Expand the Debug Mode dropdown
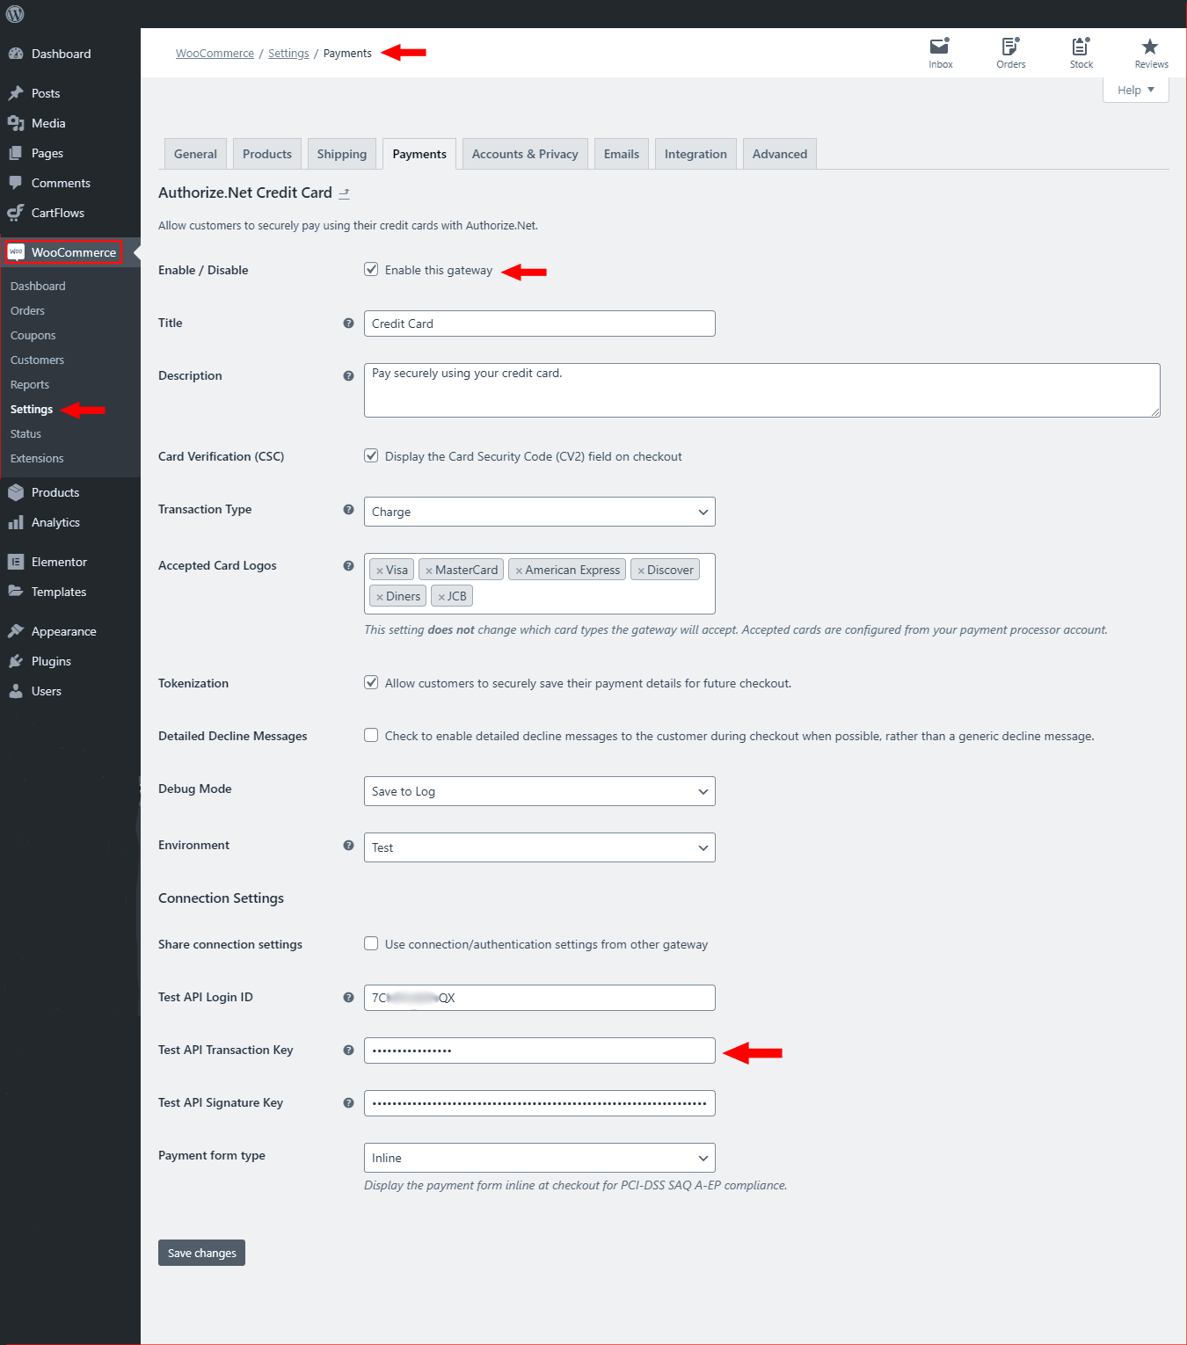The image size is (1187, 1345). [539, 791]
